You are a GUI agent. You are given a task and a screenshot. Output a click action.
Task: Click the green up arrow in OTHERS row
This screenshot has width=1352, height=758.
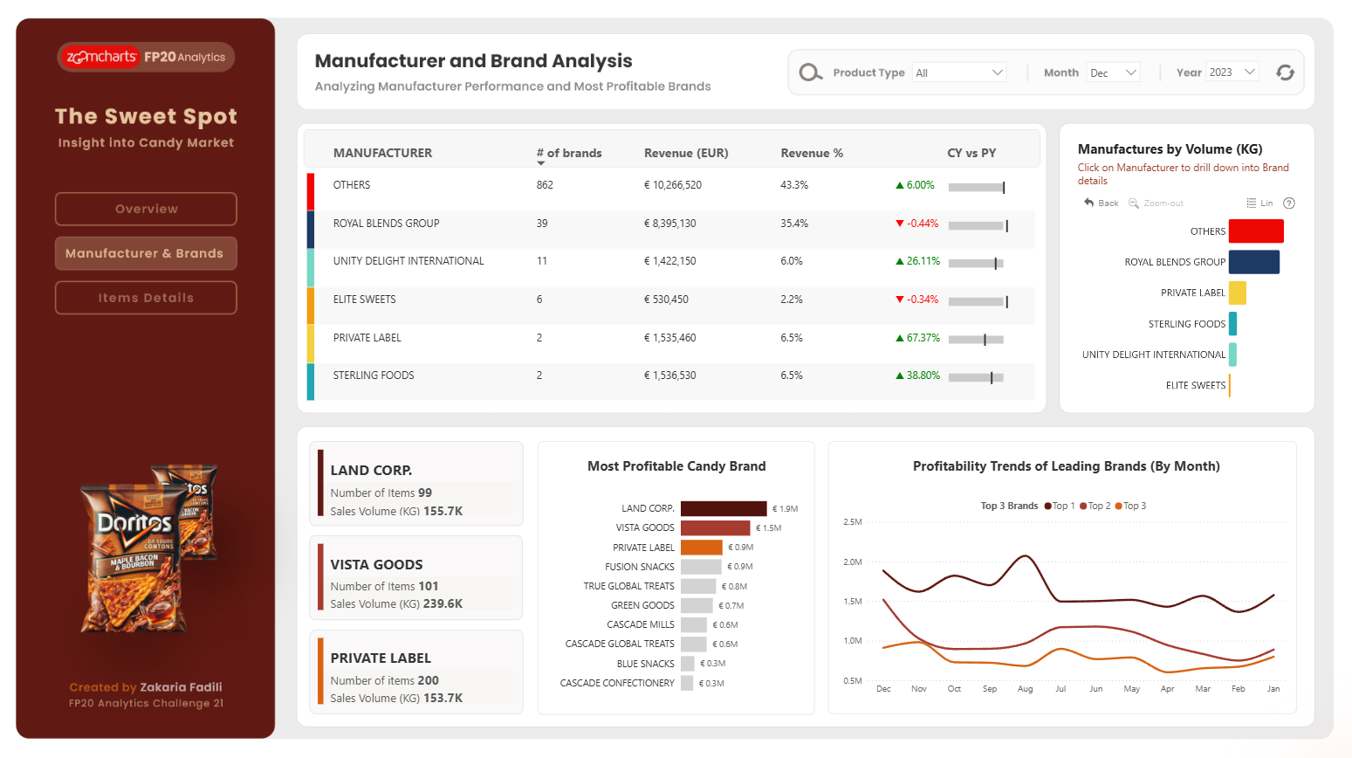(x=900, y=185)
